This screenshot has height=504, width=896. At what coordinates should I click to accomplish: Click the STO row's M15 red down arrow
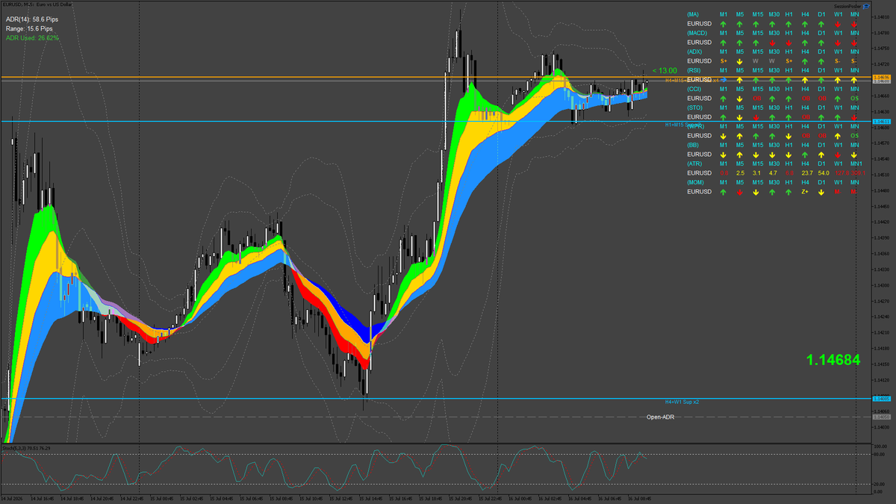click(x=756, y=117)
